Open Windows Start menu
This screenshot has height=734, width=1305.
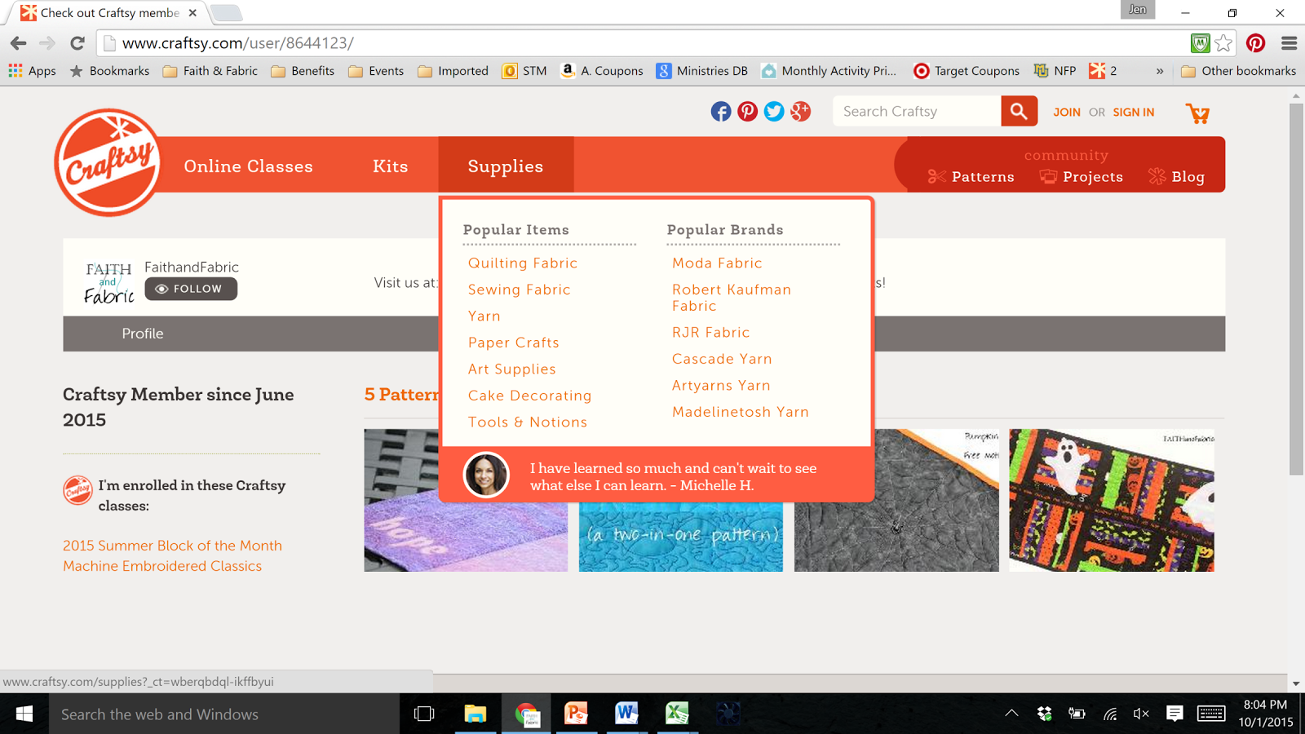24,714
